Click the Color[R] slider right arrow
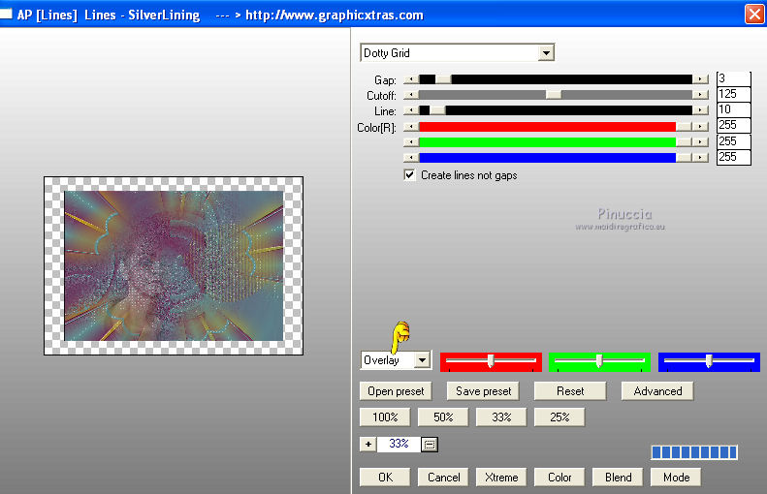This screenshot has width=767, height=494. point(701,127)
